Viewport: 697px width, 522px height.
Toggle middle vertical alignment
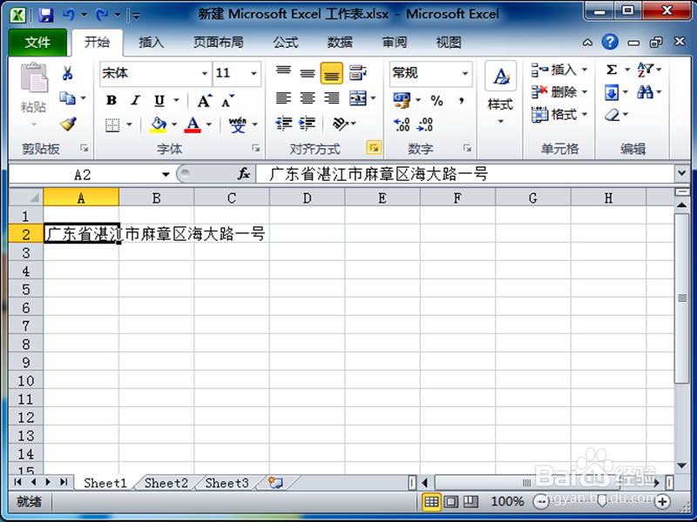(x=308, y=73)
